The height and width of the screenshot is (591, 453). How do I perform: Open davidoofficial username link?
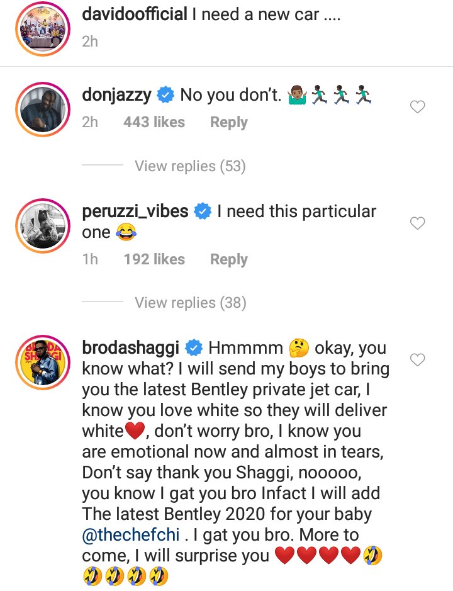pyautogui.click(x=135, y=14)
